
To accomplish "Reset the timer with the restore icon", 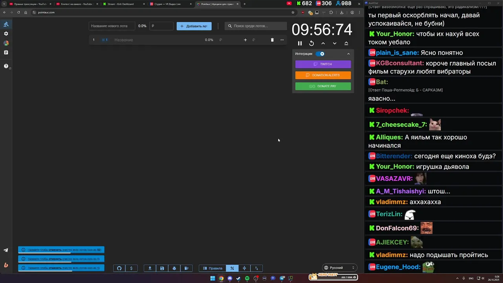I will (x=311, y=43).
